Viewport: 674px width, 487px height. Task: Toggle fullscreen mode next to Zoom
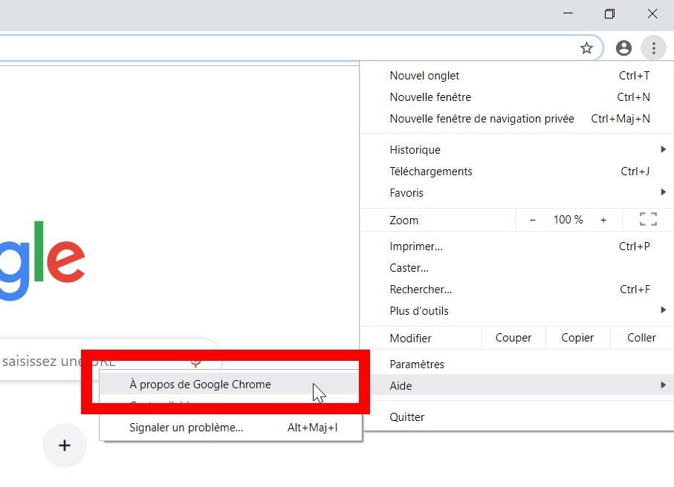[648, 220]
